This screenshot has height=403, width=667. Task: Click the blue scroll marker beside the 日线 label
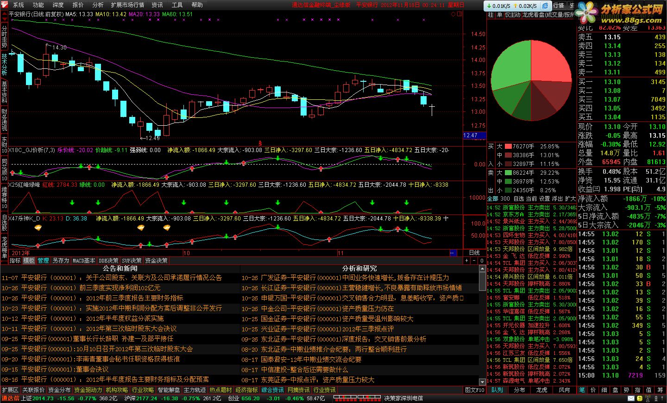coord(453,253)
